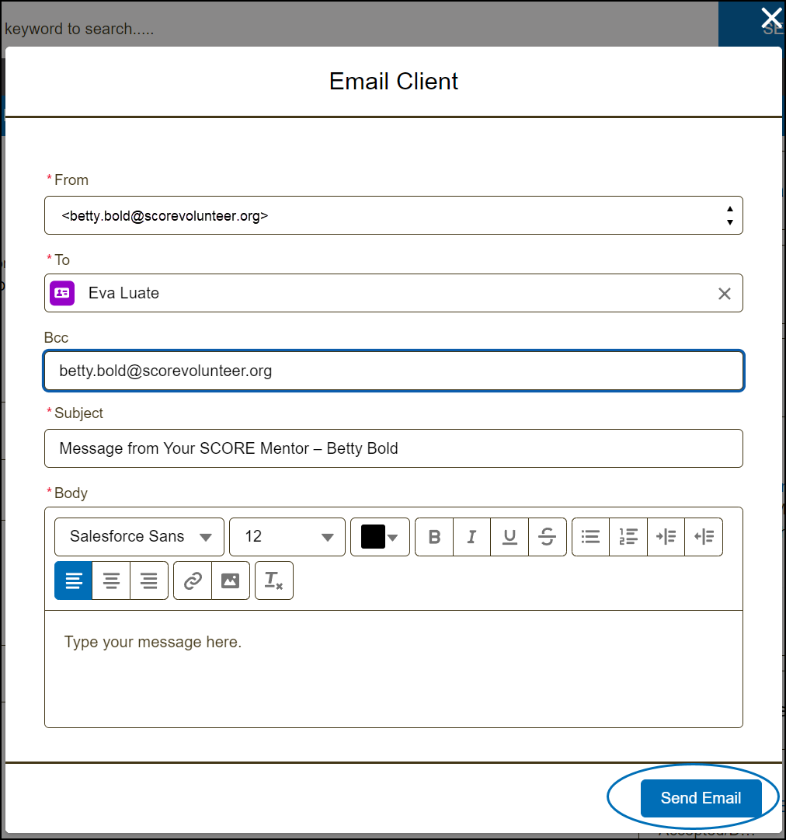Click the Subject input field
The width and height of the screenshot is (786, 840).
pos(394,448)
